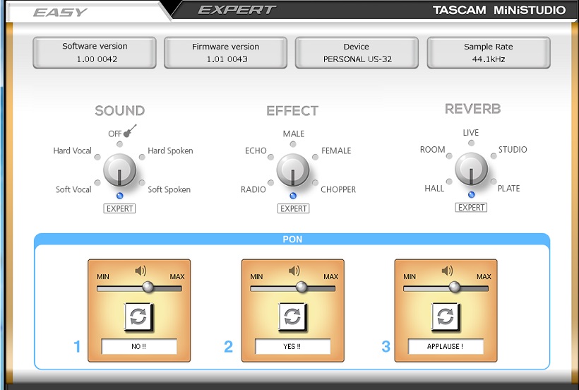Viewport: 579px width, 390px height.
Task: Select PLATE dot on REVERB knob
Action: [x=494, y=182]
